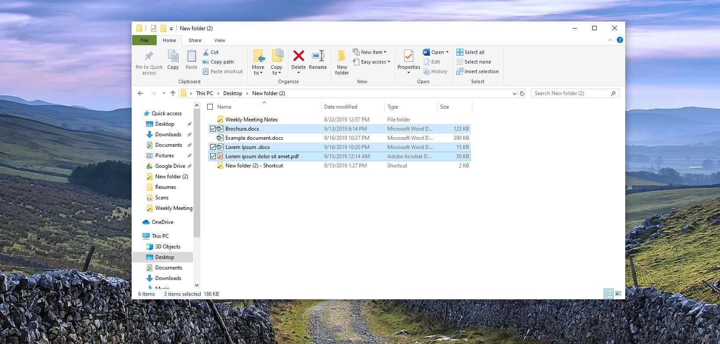The height and width of the screenshot is (344, 720).
Task: Customize Quick Access Toolbar dropdown arrow
Action: (171, 29)
